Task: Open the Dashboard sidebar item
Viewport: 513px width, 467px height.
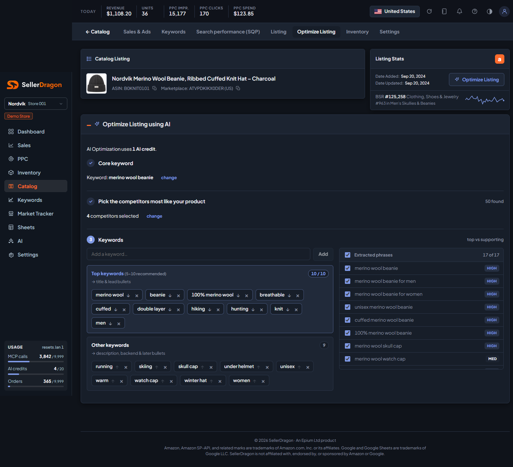Action: coord(36,132)
